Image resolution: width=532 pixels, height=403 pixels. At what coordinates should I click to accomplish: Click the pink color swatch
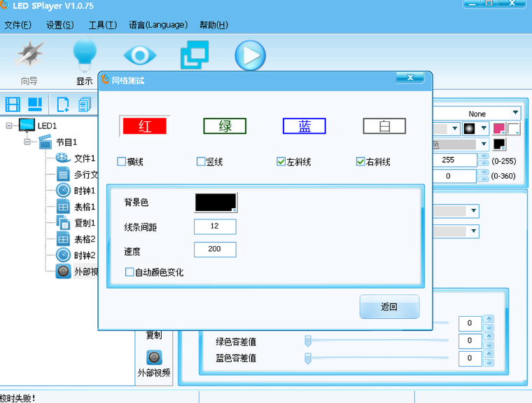point(498,128)
